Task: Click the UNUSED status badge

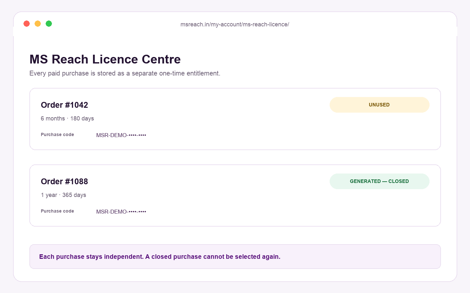Action: 379,105
